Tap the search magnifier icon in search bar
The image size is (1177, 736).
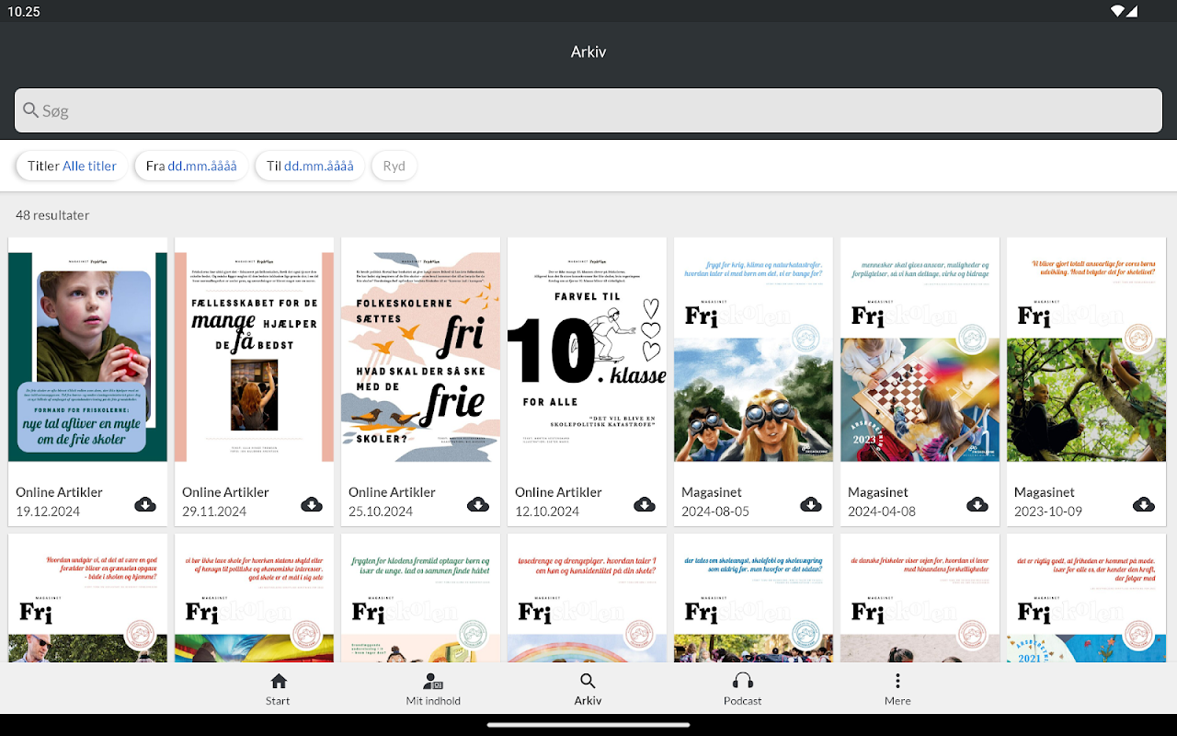pyautogui.click(x=31, y=110)
